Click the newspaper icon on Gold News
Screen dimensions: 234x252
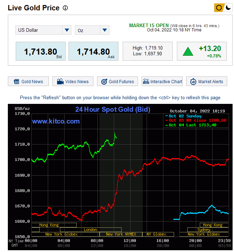tap(16, 82)
